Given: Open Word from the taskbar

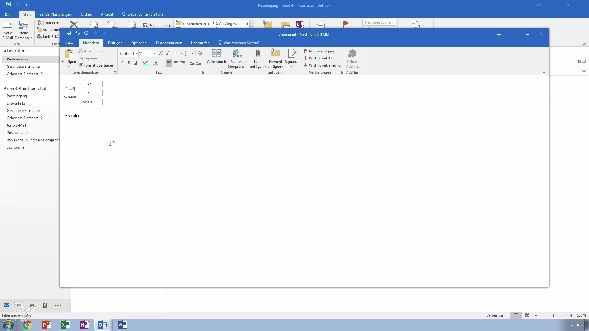Looking at the screenshot, I should (x=122, y=325).
